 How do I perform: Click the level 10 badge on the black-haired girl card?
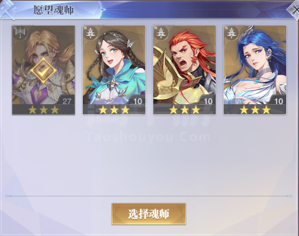137,101
